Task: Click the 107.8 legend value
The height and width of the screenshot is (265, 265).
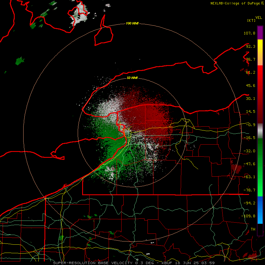Action: point(249,33)
